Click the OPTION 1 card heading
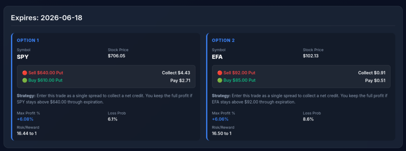This screenshot has height=151, width=406. [28, 41]
